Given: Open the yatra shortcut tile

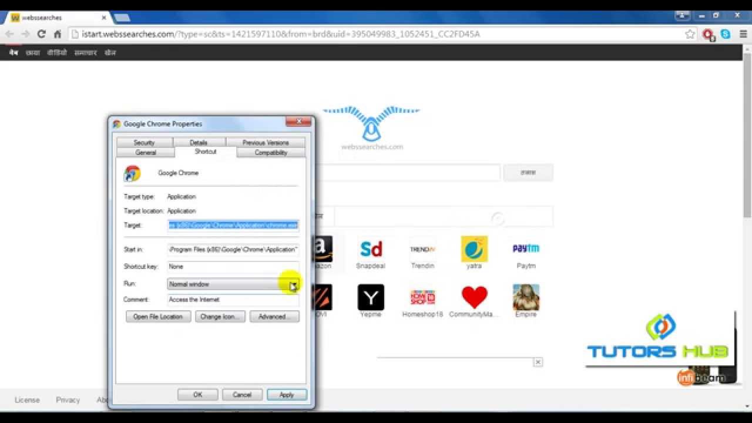Looking at the screenshot, I should point(474,253).
